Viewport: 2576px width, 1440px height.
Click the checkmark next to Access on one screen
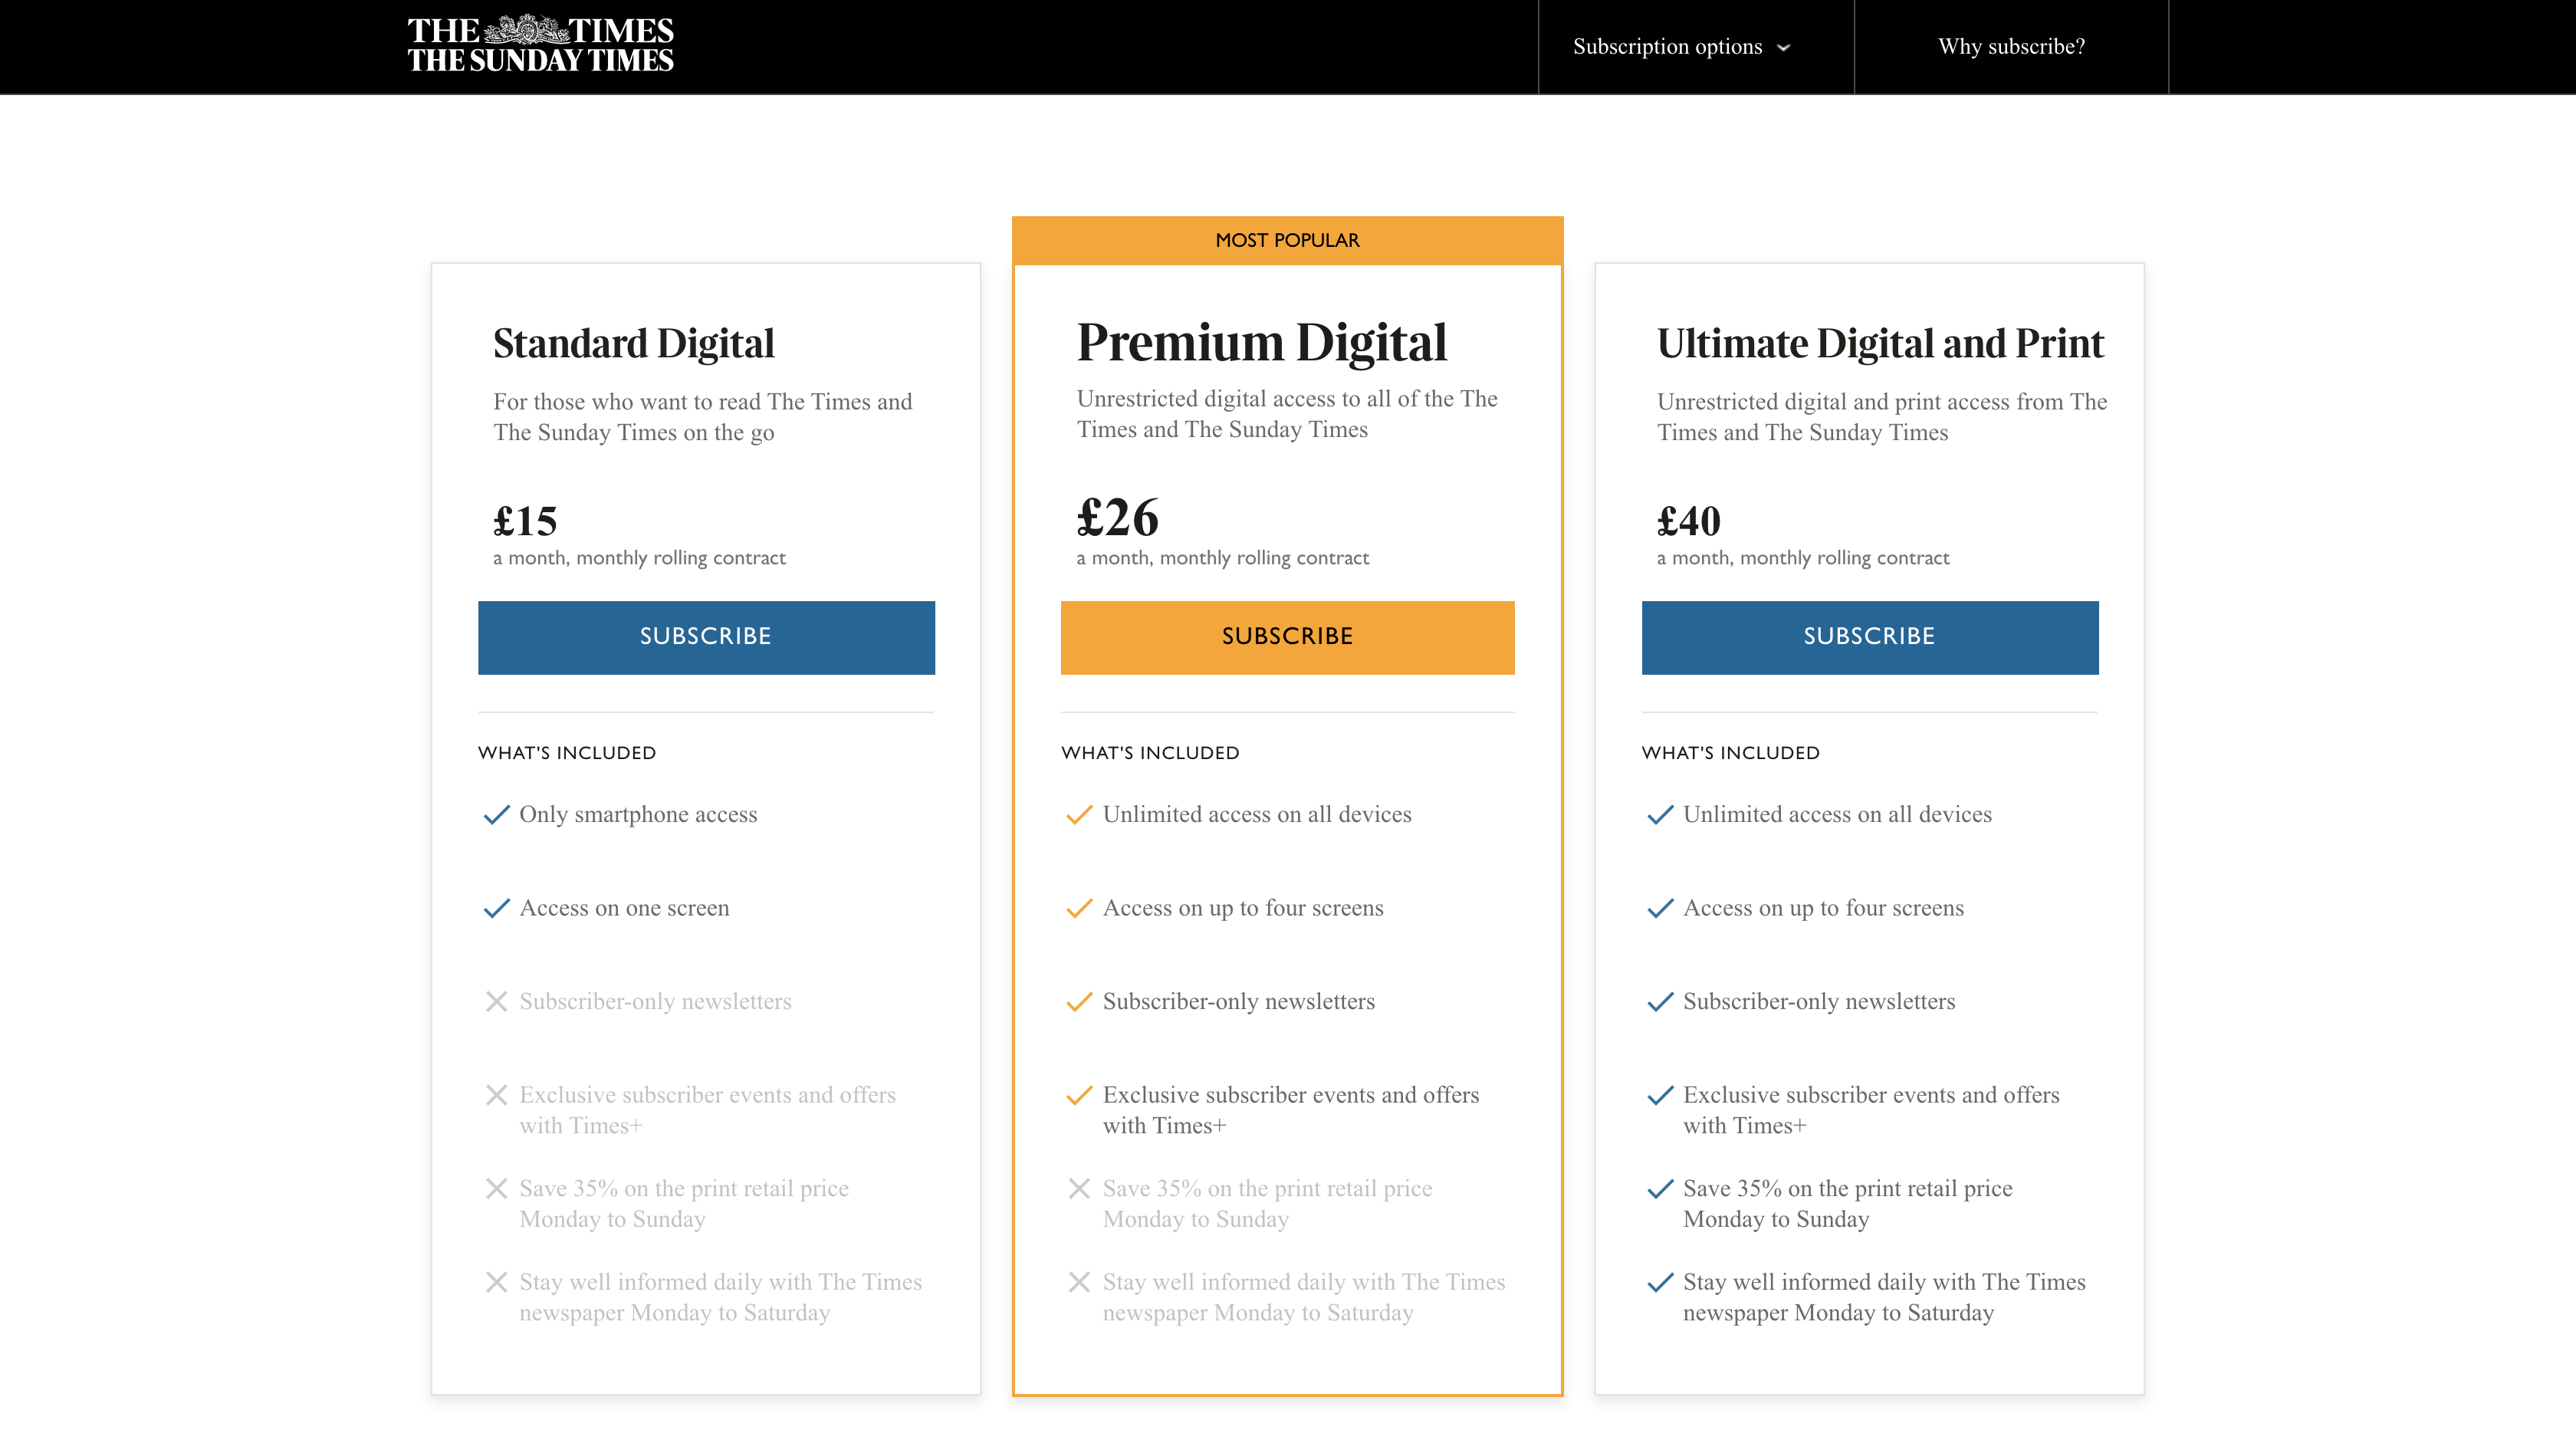tap(496, 908)
